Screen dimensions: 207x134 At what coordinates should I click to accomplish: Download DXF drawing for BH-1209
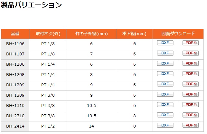(165, 84)
